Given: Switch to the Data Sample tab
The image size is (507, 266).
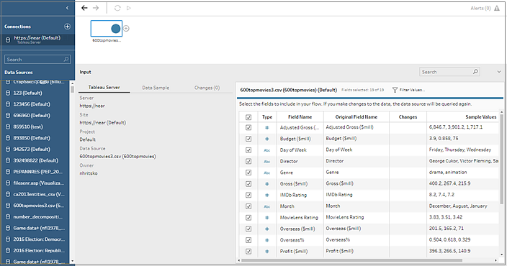Looking at the screenshot, I should coord(156,88).
